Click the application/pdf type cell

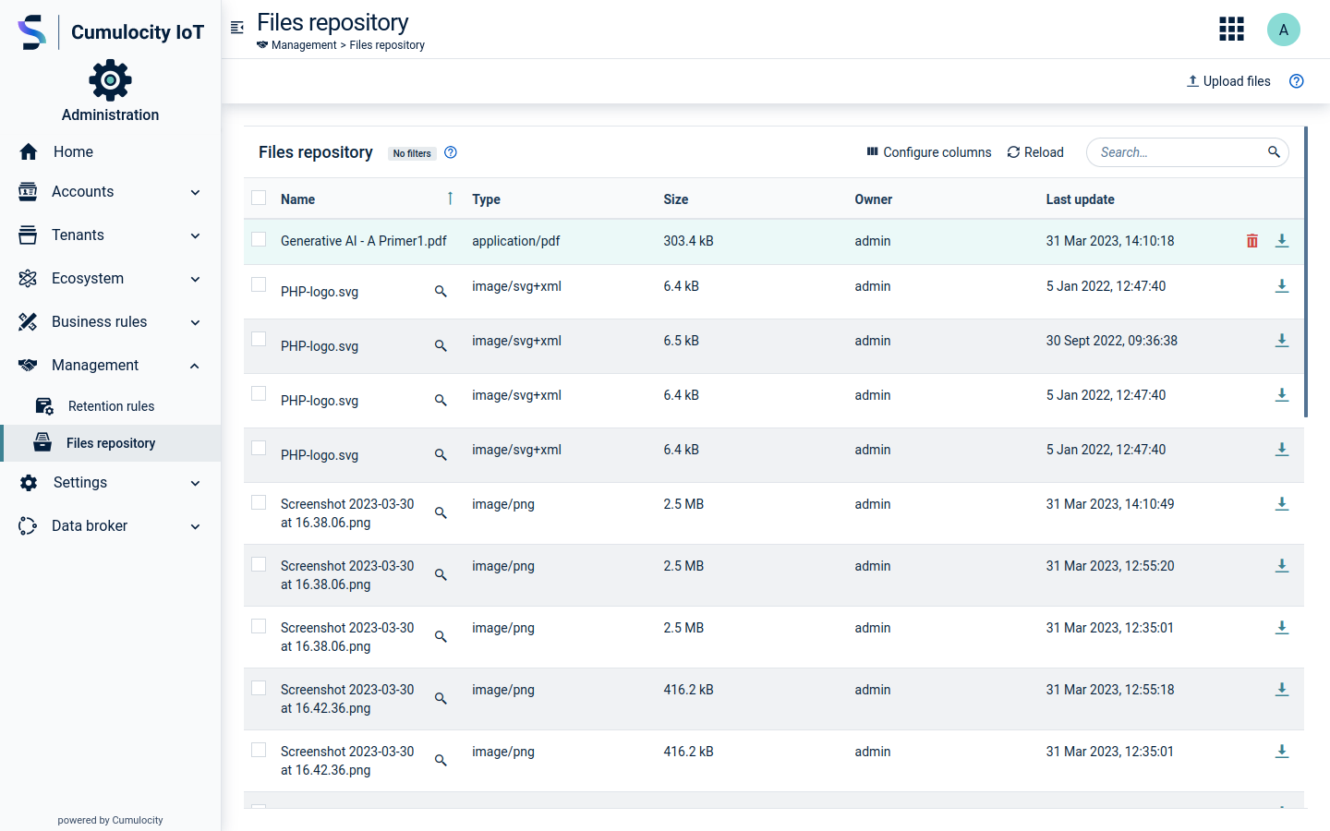tap(516, 241)
